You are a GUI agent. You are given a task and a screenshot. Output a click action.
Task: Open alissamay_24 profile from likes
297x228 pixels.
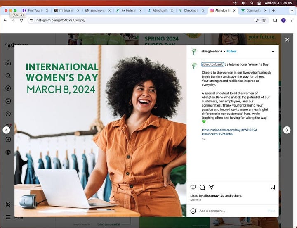[214, 196]
